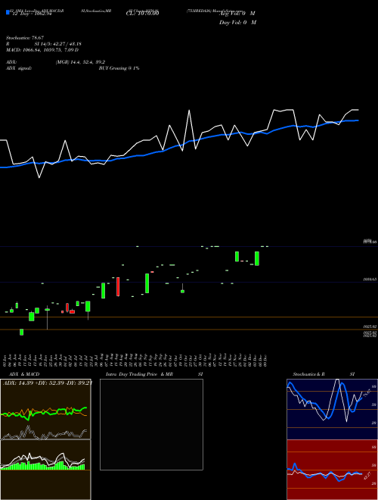378x500 pixels.
Task: Open the empty intraday trading price chart box
Action: pos(151,424)
